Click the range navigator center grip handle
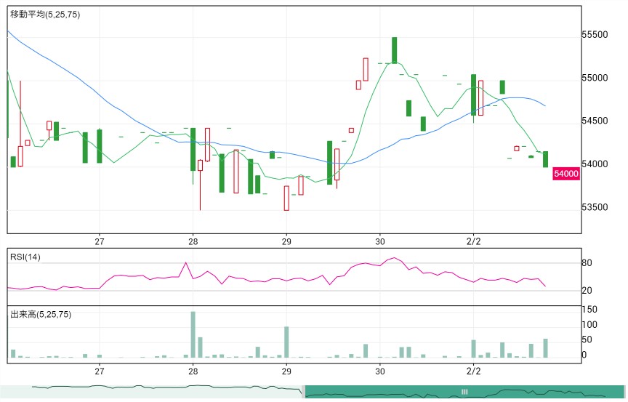628x402 pixels. pyautogui.click(x=464, y=392)
